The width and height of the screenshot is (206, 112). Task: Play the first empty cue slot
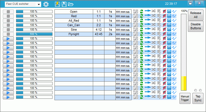(x=8, y=39)
